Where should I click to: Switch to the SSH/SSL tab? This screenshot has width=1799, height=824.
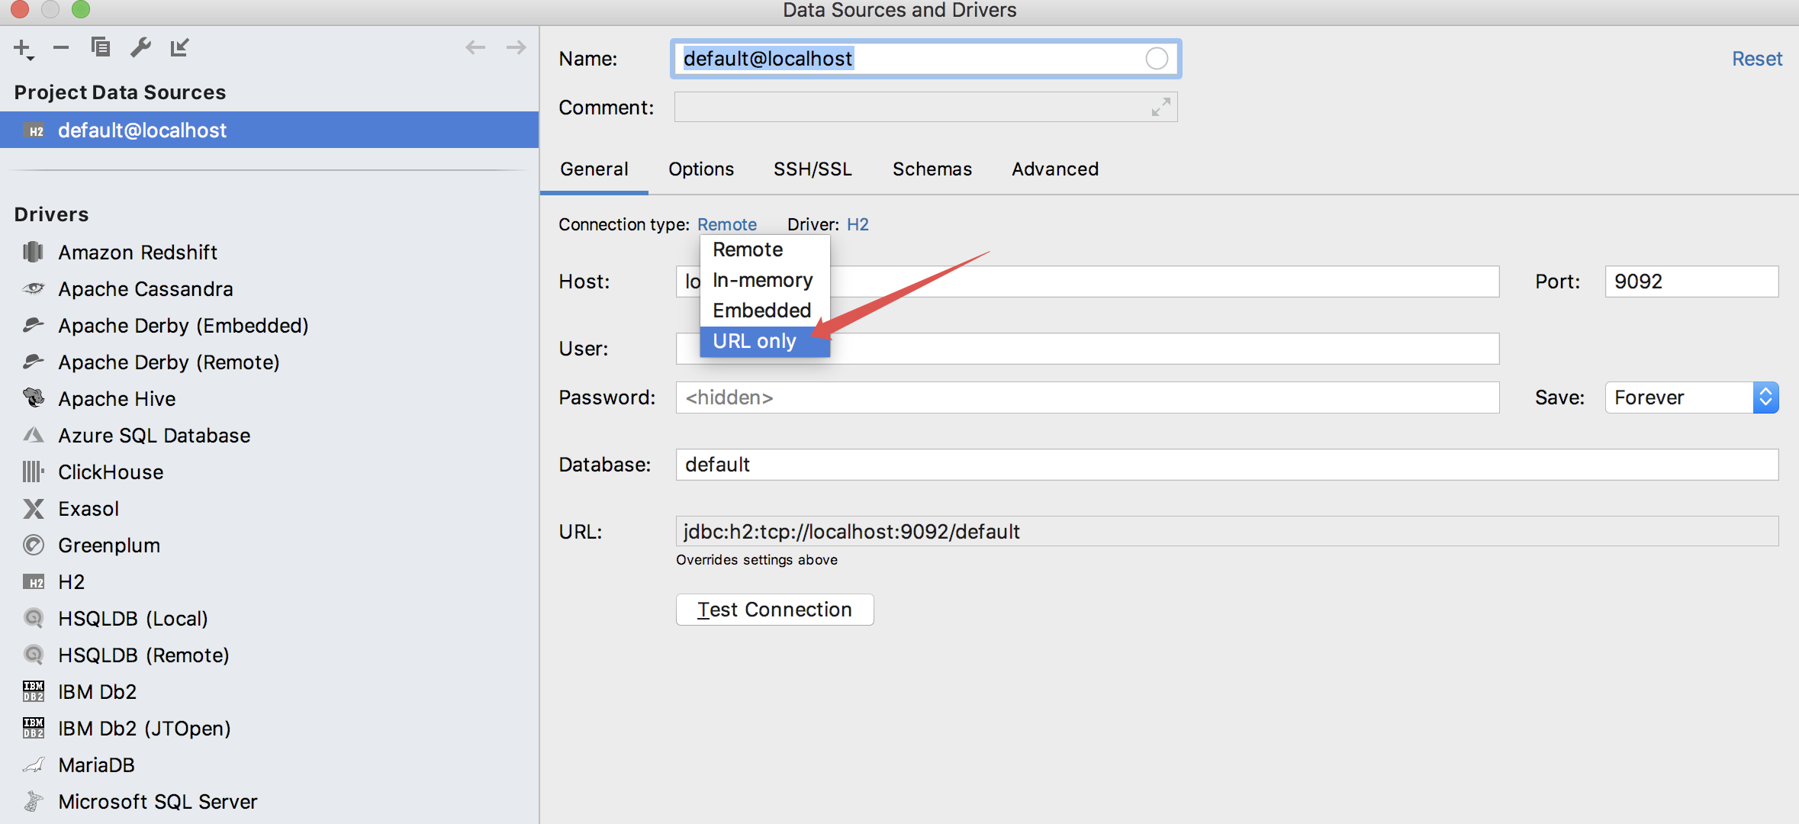[813, 169]
